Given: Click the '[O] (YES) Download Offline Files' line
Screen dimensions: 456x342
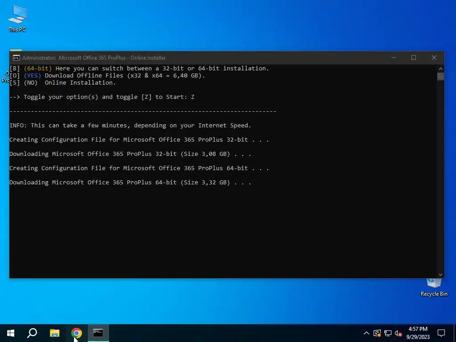Looking at the screenshot, I should 107,76.
